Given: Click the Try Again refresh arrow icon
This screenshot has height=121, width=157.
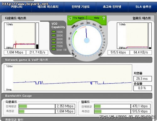Looking at the screenshot, I should click(70, 18).
